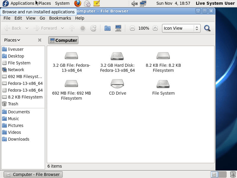This screenshot has width=237, height=178.
Task: Maximize the File Browser window
Action: [205, 11]
